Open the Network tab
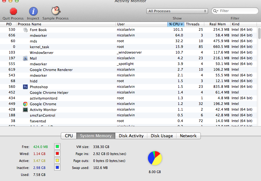The width and height of the screenshot is (261, 181). (x=188, y=136)
